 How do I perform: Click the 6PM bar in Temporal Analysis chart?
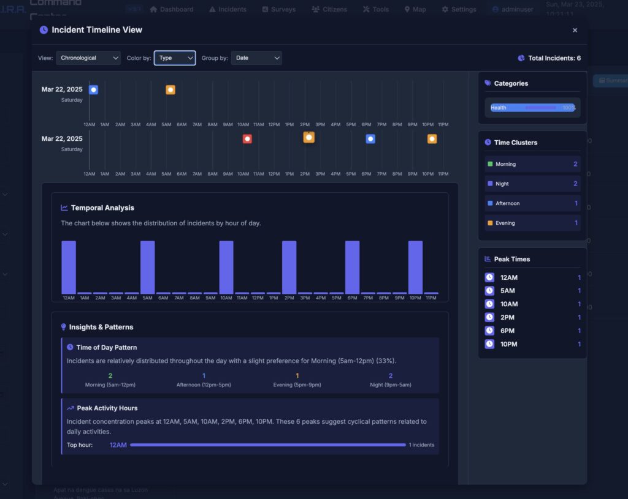tap(353, 267)
